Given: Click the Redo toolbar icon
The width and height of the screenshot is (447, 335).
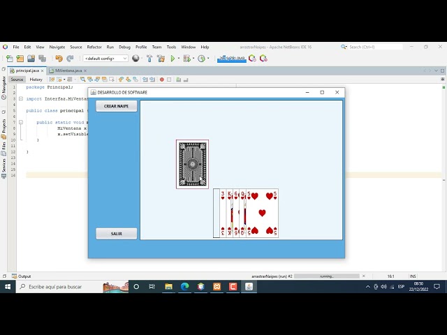Looking at the screenshot, I should coord(70,59).
